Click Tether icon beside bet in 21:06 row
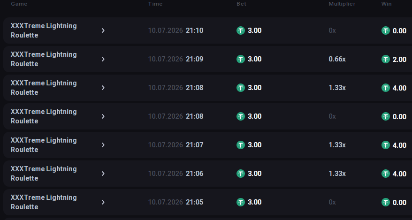The height and width of the screenshot is (220, 412). click(x=241, y=174)
